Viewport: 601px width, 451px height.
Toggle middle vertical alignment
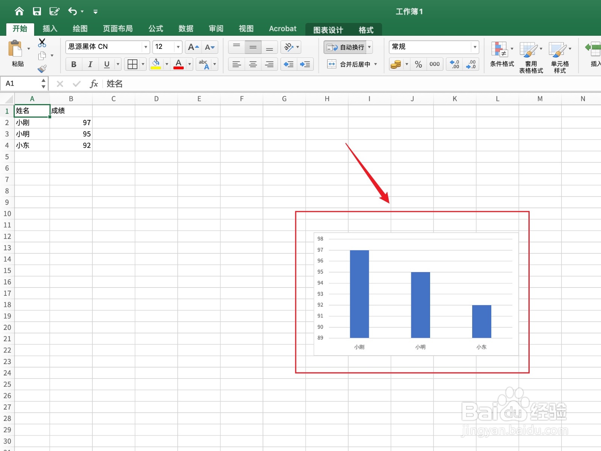tap(253, 47)
